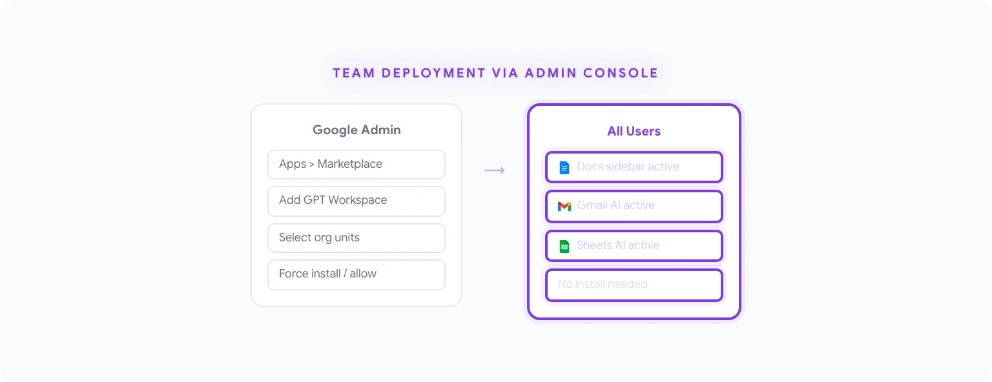Expand the All Users group panel
The width and height of the screenshot is (992, 382).
coord(634,211)
